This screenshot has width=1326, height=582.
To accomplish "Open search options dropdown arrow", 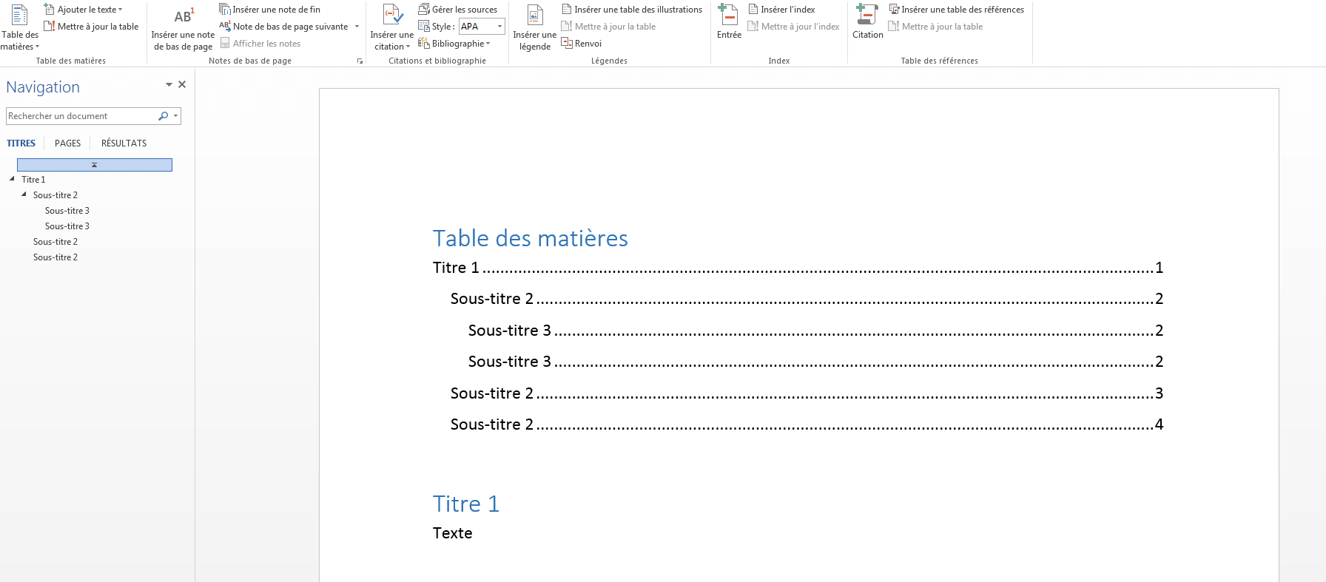I will 175,116.
